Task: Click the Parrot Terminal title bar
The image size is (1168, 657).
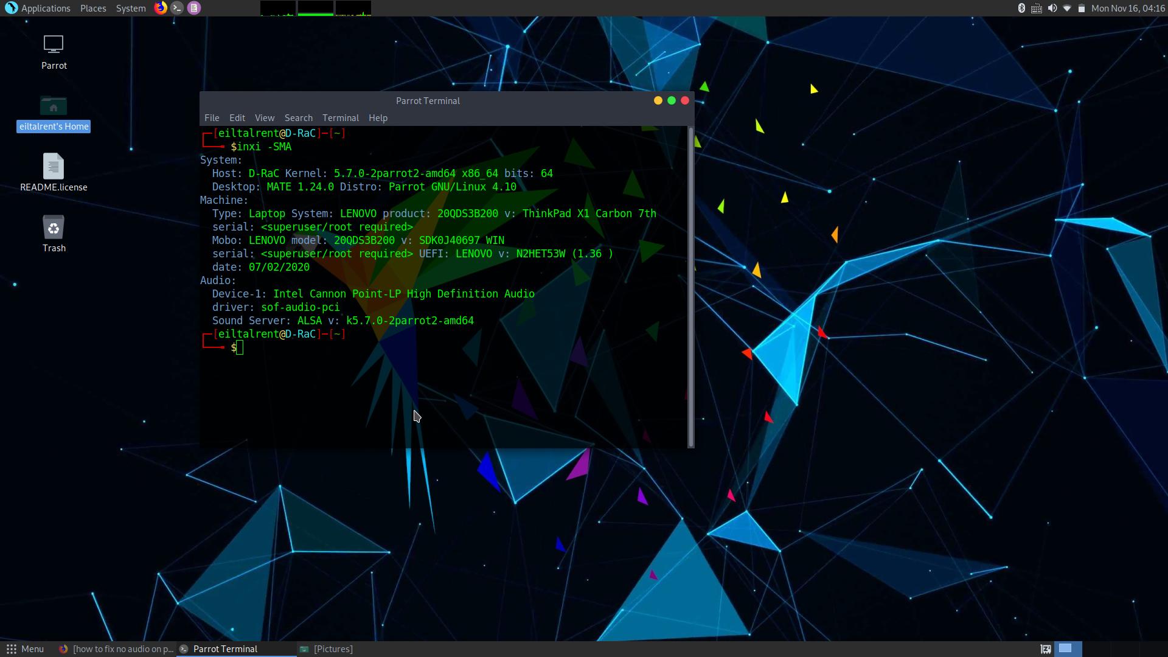Action: (x=428, y=101)
